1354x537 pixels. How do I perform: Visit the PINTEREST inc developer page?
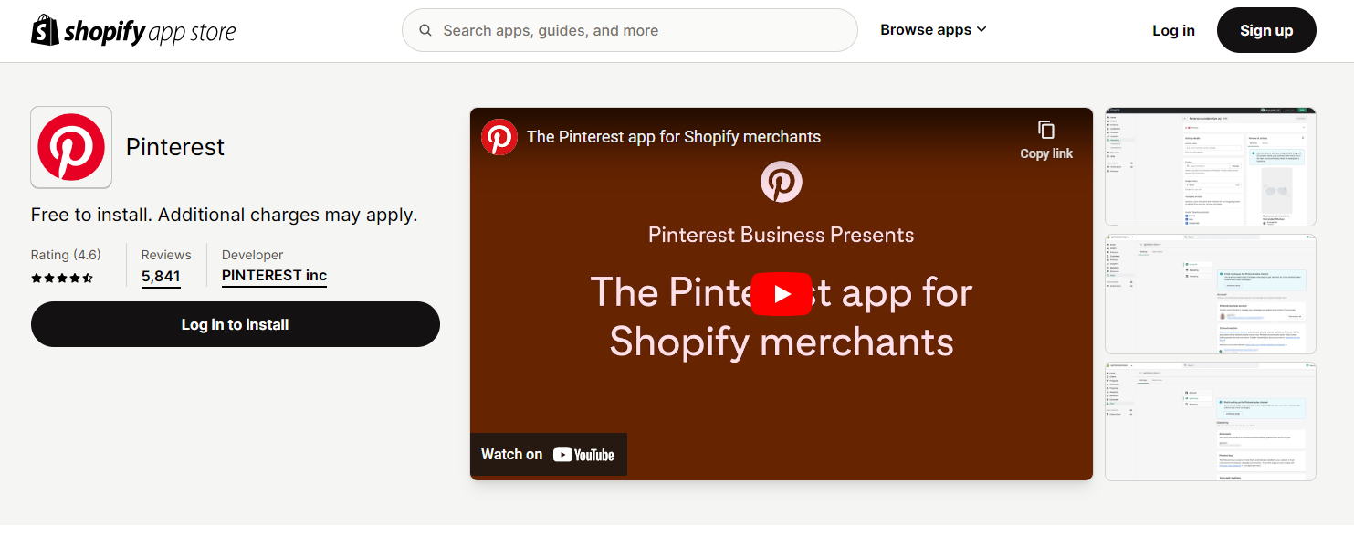coord(274,275)
